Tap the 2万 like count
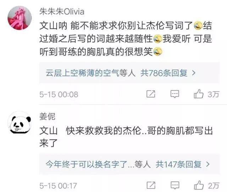Viewport: 227px width, 192px height. coord(214,186)
